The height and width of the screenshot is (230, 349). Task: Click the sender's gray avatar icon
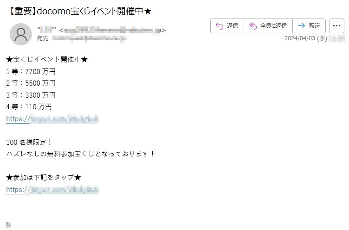(x=21, y=34)
